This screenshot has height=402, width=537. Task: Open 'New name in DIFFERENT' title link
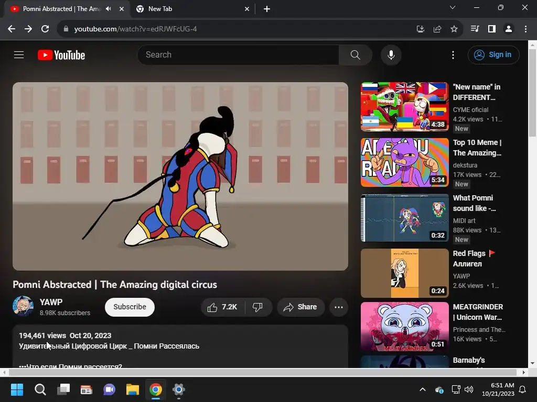pos(476,92)
